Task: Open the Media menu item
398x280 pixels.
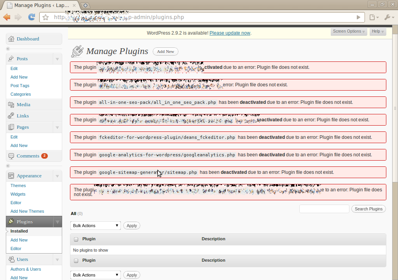Action: point(23,105)
